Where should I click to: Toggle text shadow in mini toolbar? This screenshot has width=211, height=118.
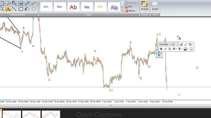(x=191, y=49)
